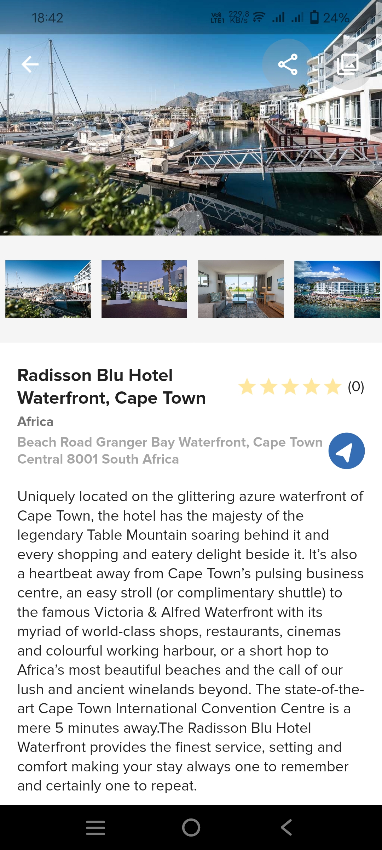Select the aerial hotel view thumbnail

337,289
